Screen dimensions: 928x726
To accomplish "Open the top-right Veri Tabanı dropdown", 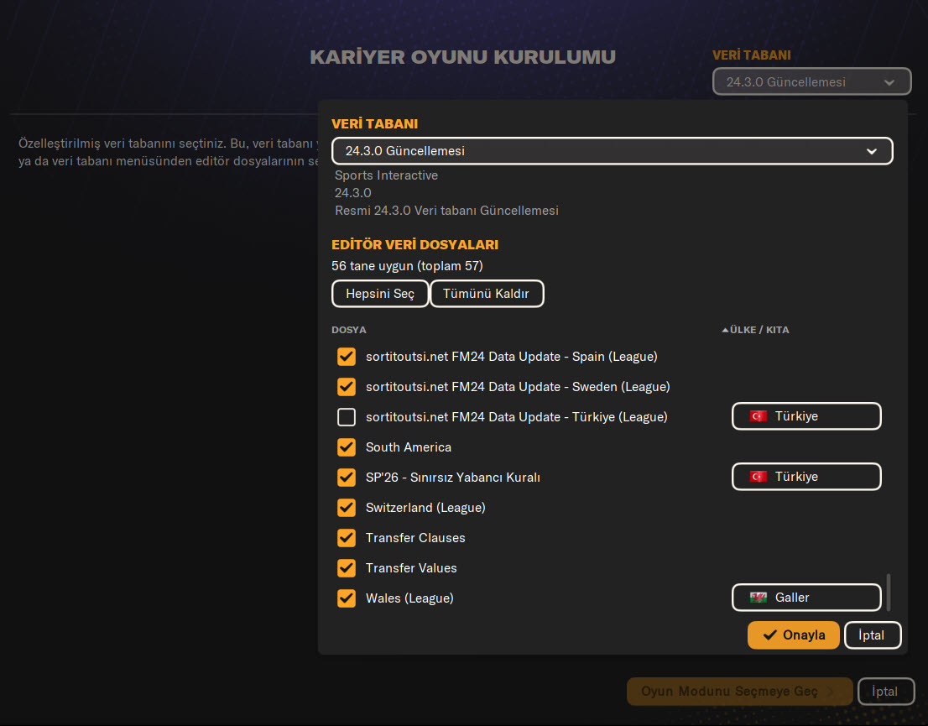I will pos(811,82).
